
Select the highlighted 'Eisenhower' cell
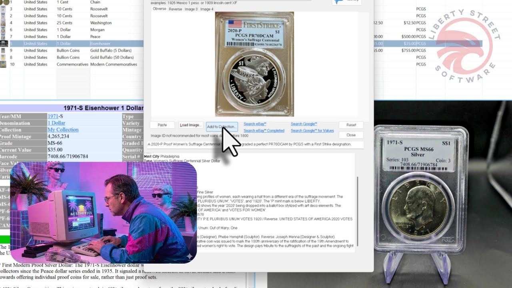[100, 43]
